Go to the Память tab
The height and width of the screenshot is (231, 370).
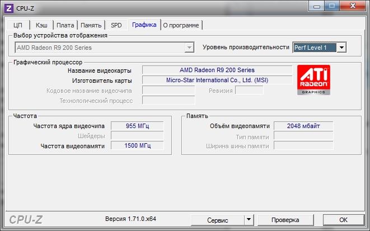(x=91, y=25)
